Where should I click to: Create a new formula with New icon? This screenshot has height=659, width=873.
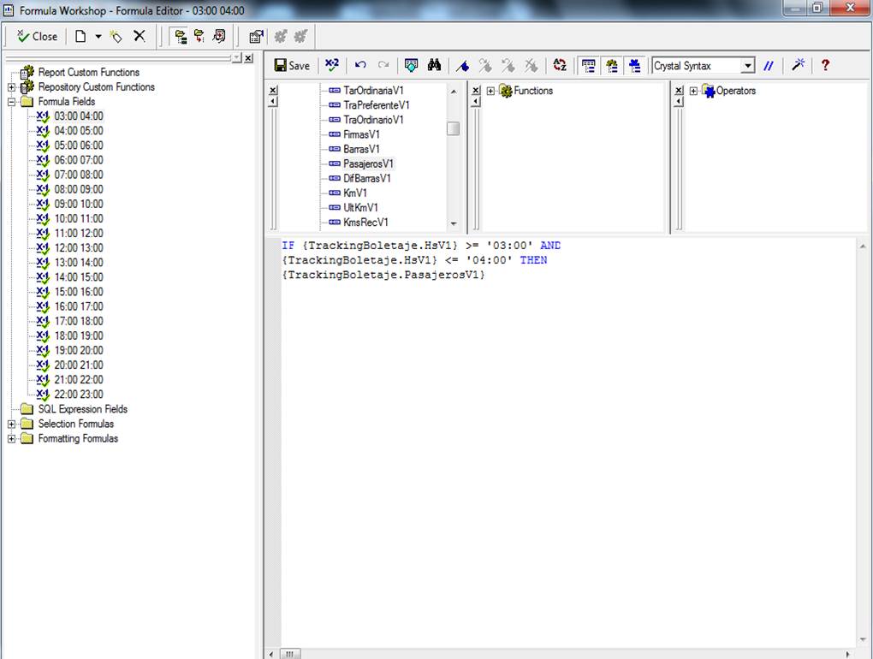[x=80, y=37]
